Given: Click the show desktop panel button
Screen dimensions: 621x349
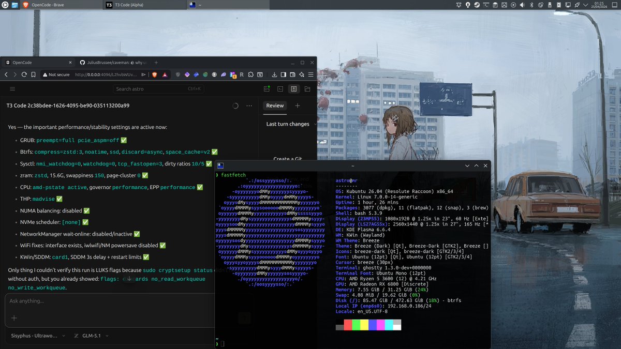Looking at the screenshot, I should click(x=615, y=5).
